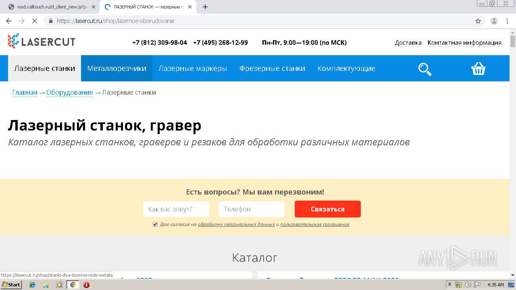Click the taskbar clock 4:35 AM

tap(495, 285)
